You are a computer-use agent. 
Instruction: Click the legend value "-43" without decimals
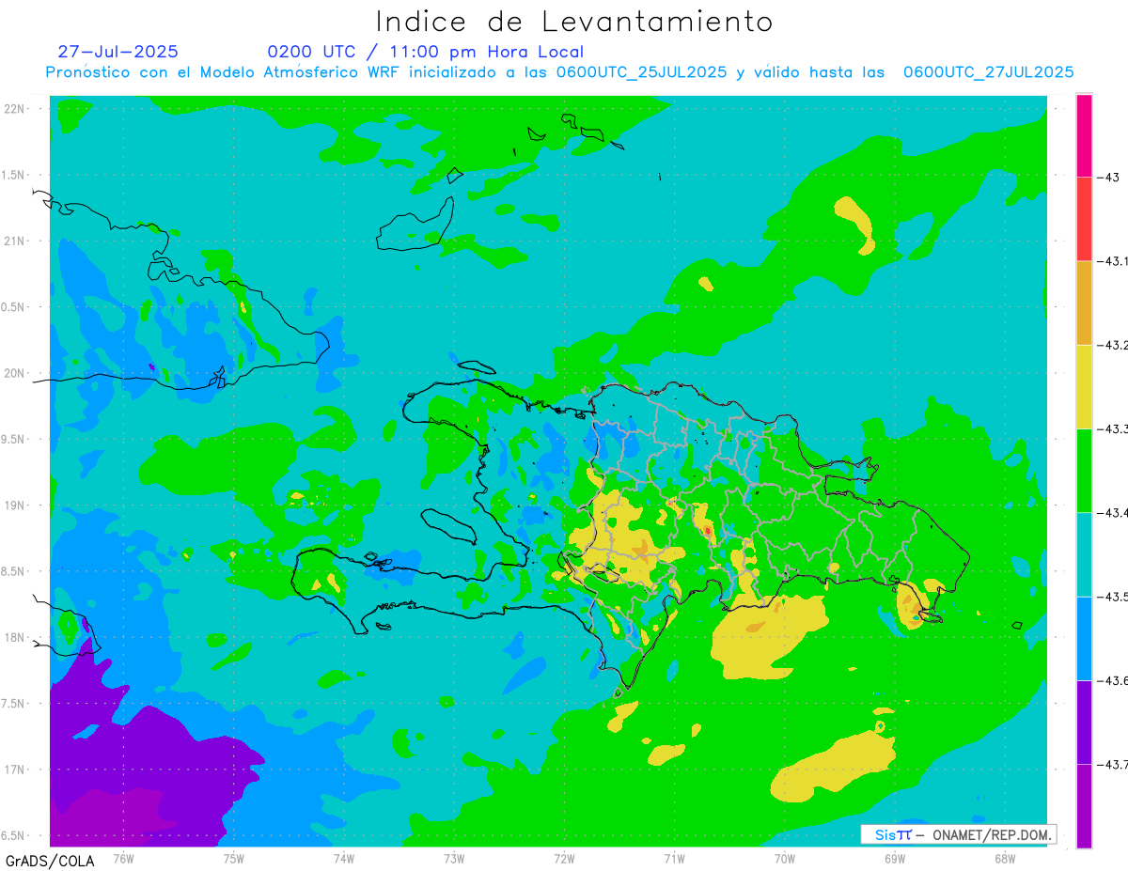(x=1109, y=177)
